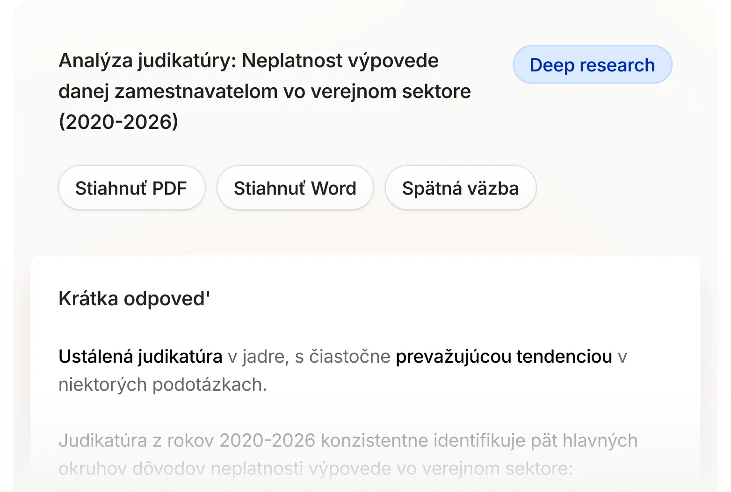Click the text 'niektorých podotázkach.'
Viewport: 731px width, 492px height.
tap(163, 385)
